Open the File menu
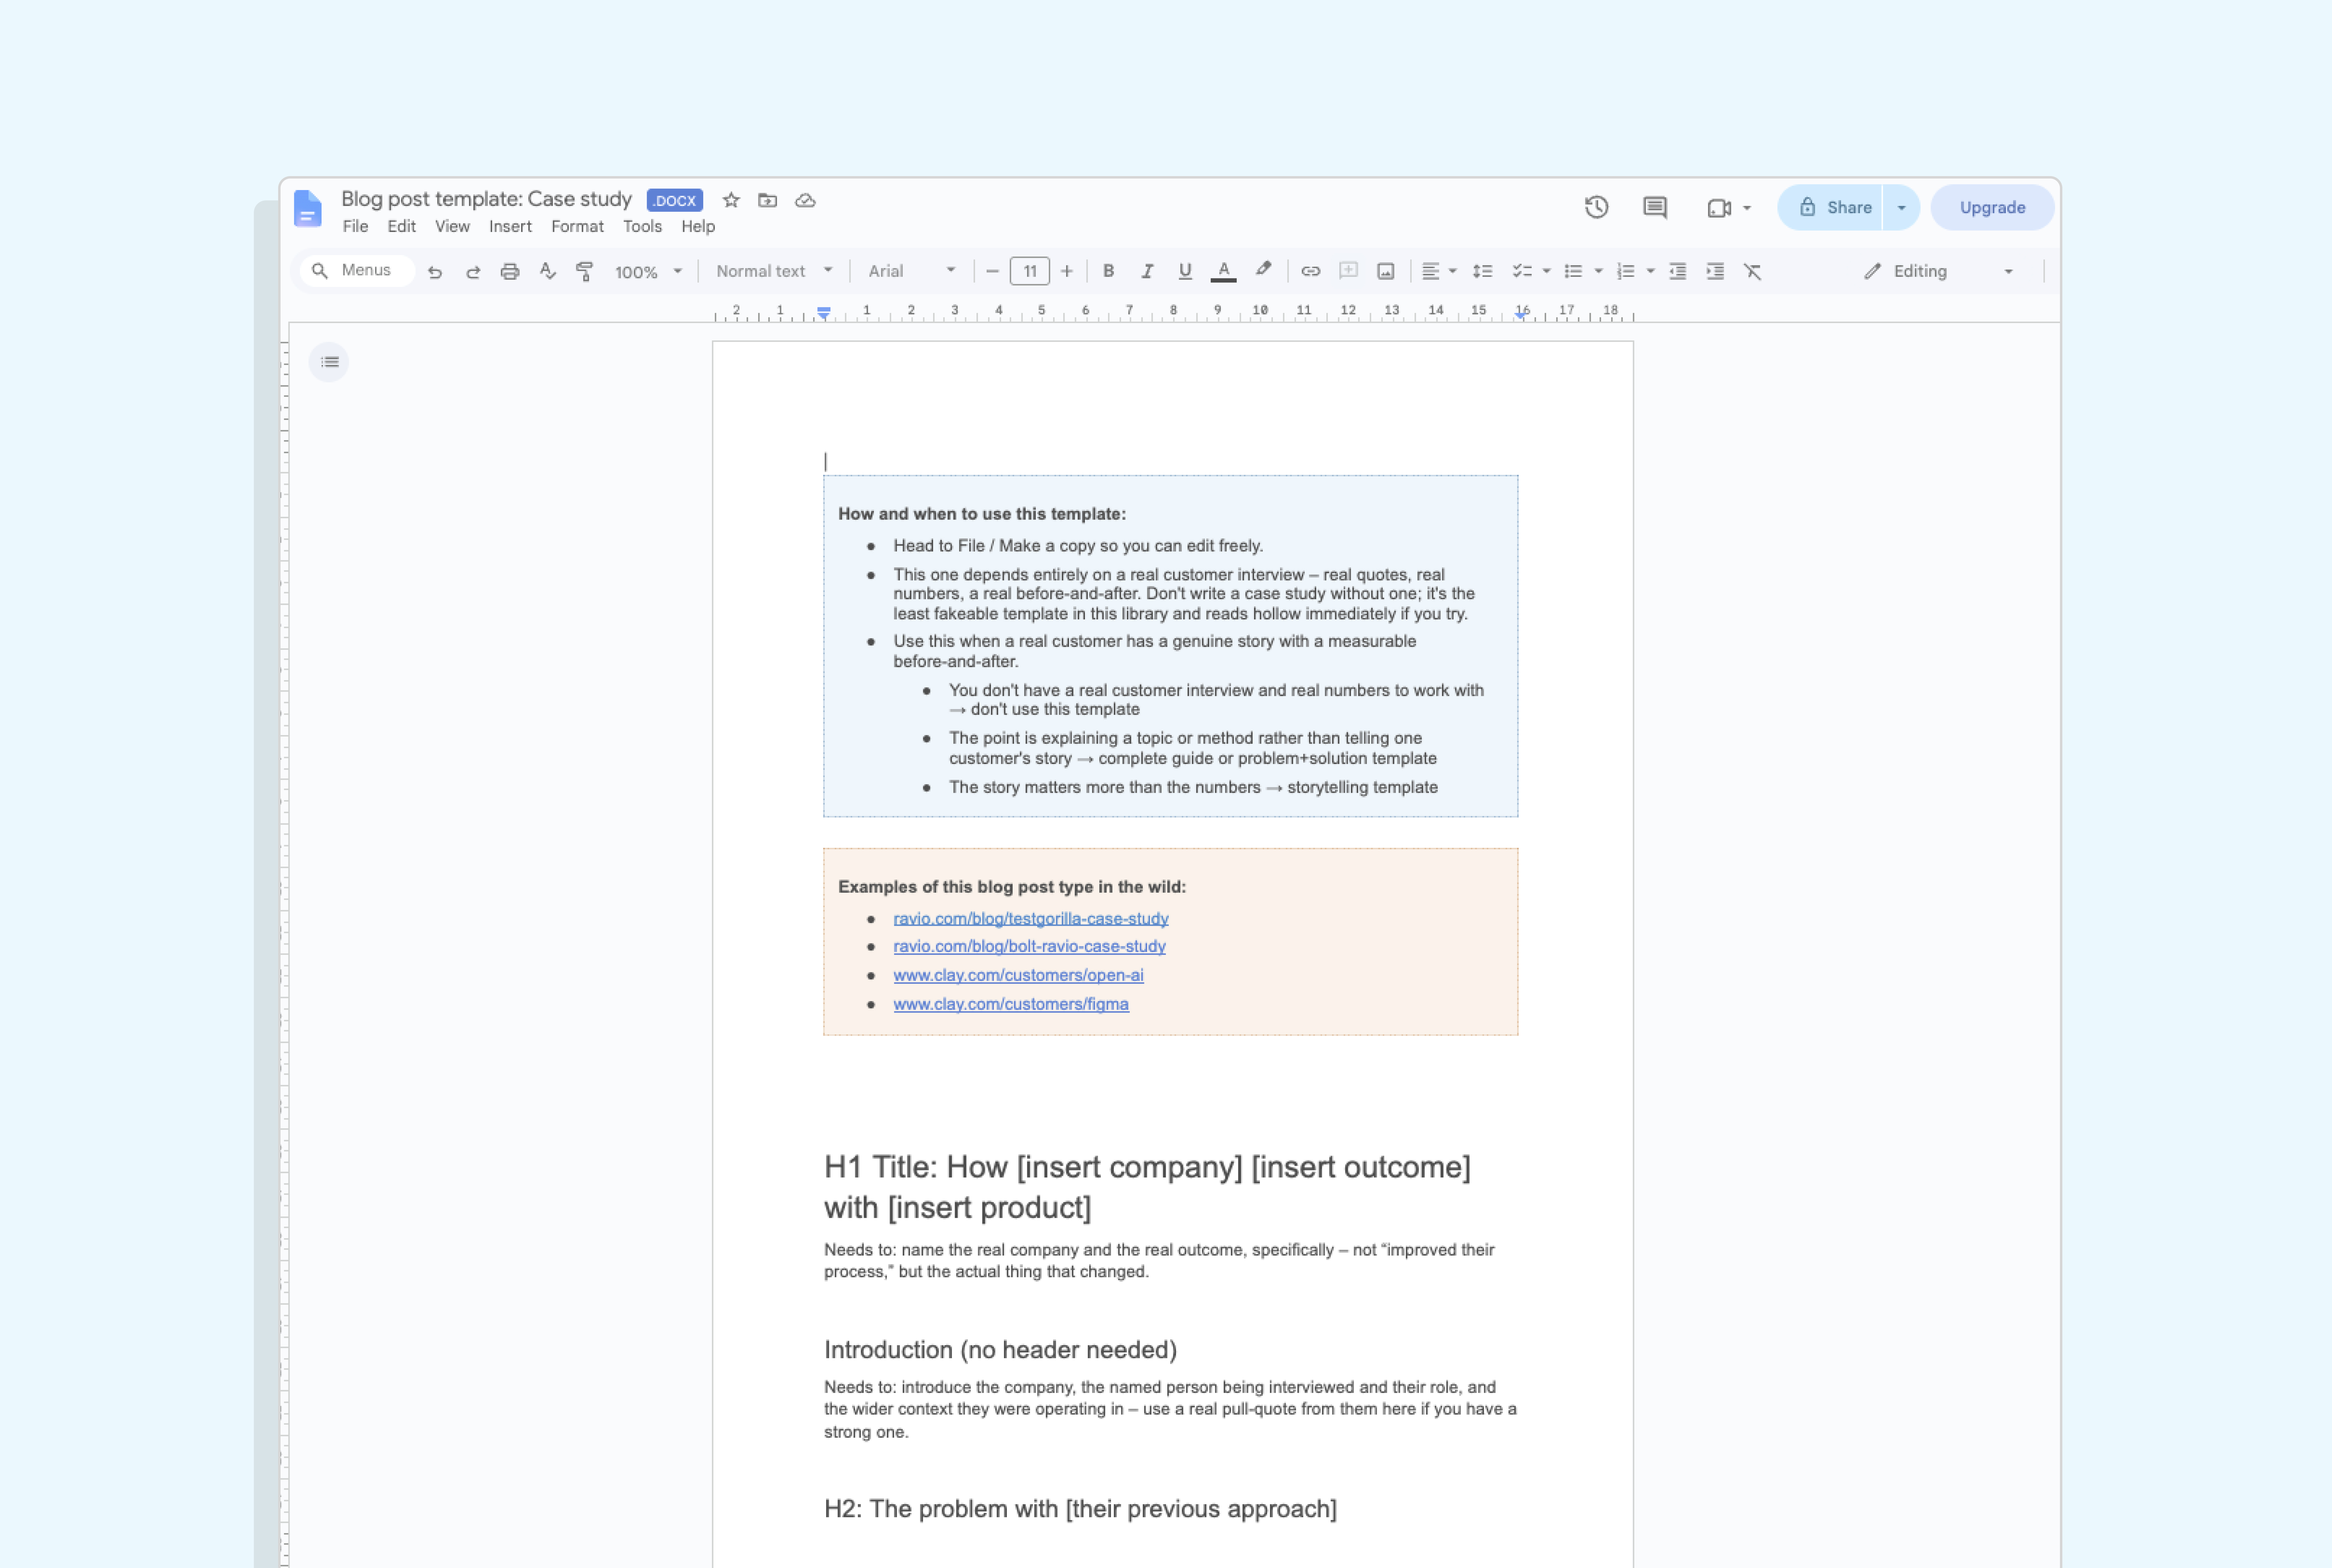Screen dimensions: 2332x1568 click(x=355, y=227)
